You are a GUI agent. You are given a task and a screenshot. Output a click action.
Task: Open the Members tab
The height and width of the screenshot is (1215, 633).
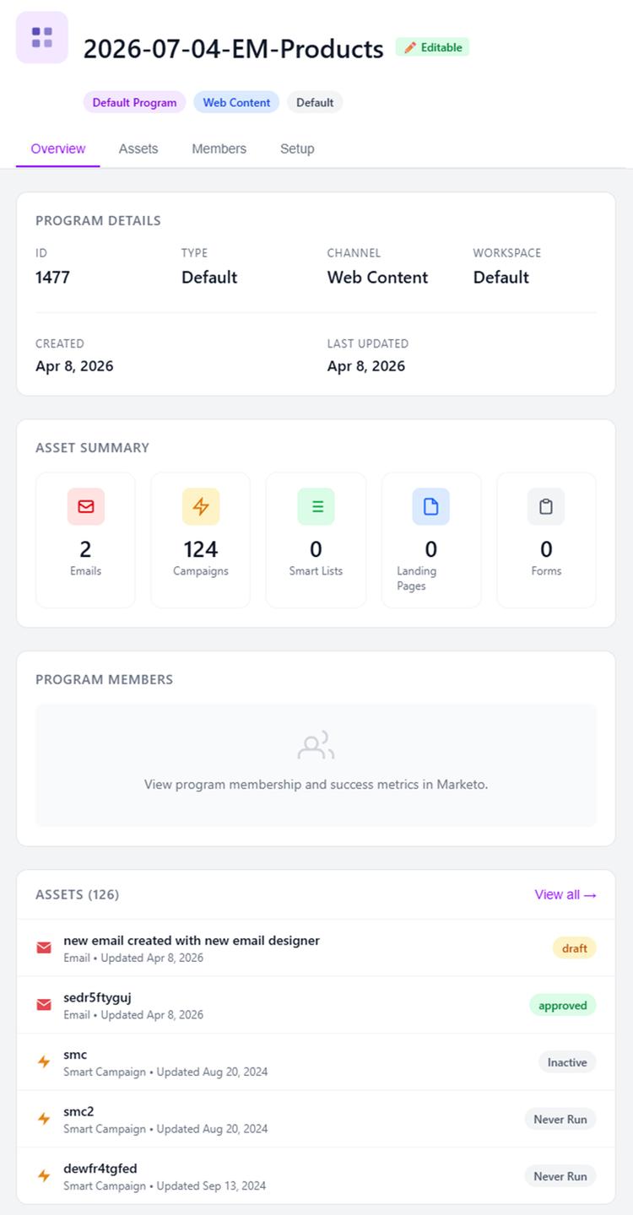point(219,148)
